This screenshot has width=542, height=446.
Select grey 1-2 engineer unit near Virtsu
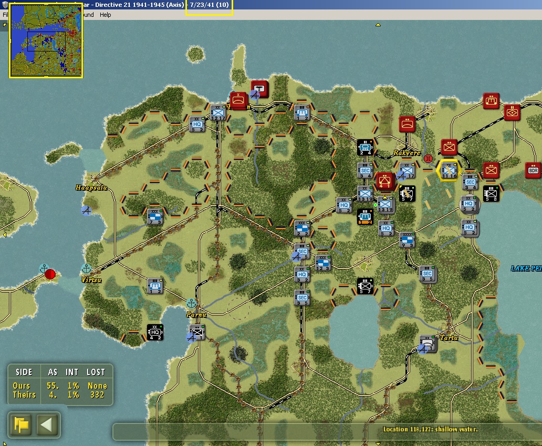[155, 286]
